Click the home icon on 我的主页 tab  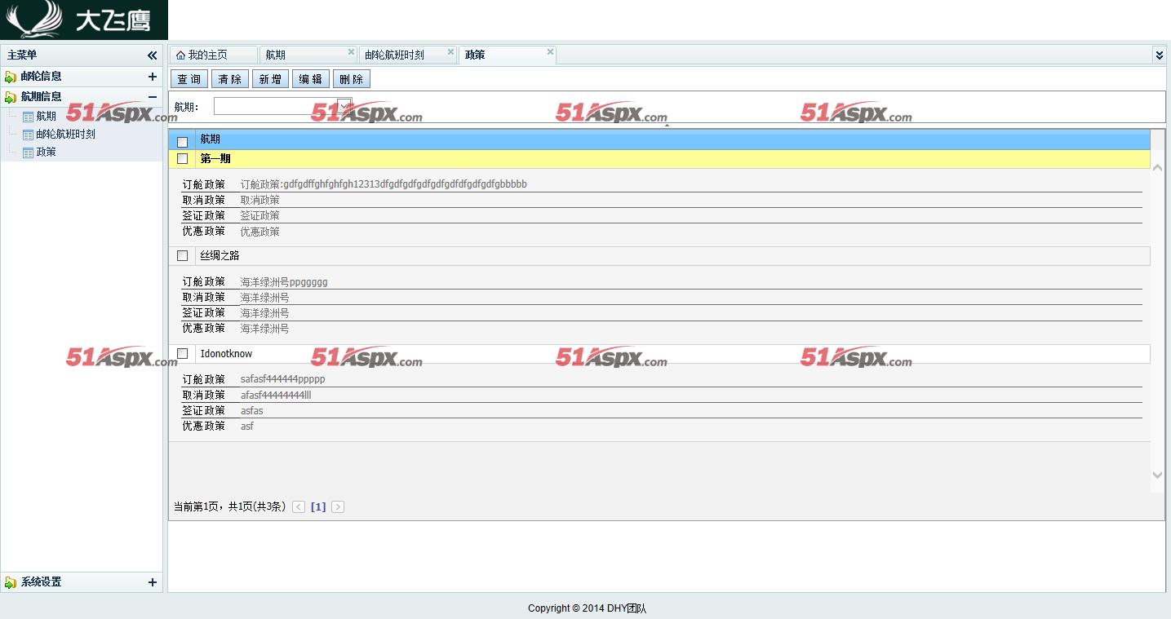(x=180, y=55)
